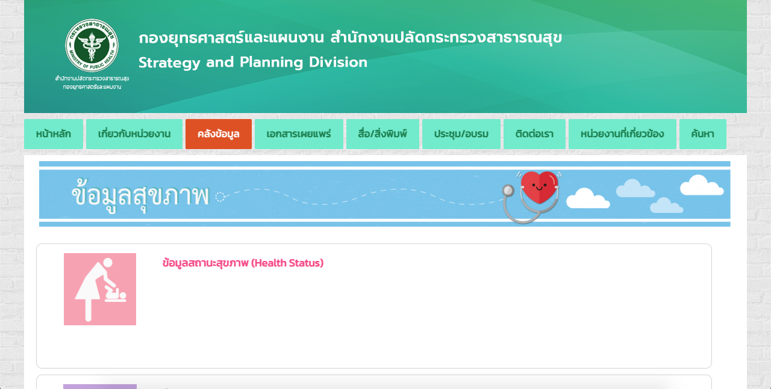This screenshot has width=771, height=389.
Task: Click the ค้นหา search menu button
Action: click(702, 134)
